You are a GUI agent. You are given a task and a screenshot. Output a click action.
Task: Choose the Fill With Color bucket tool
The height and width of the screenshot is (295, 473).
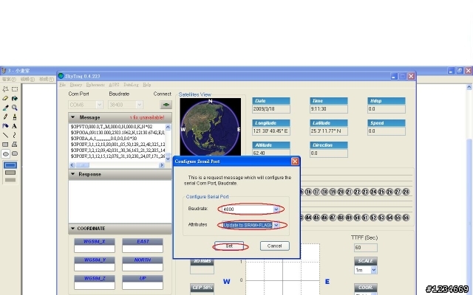(15, 98)
